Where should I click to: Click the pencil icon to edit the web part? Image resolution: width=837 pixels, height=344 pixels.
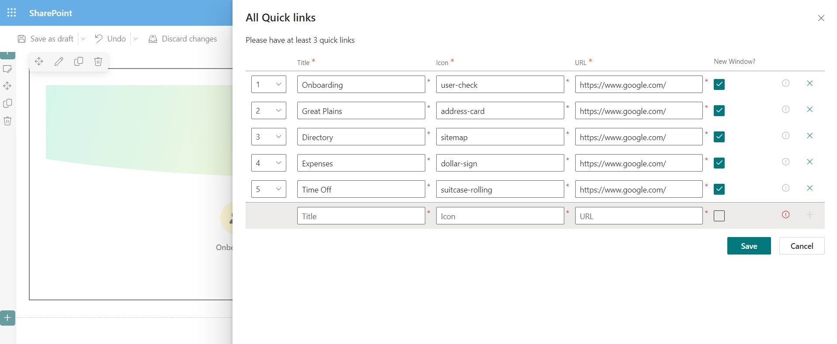pos(59,61)
